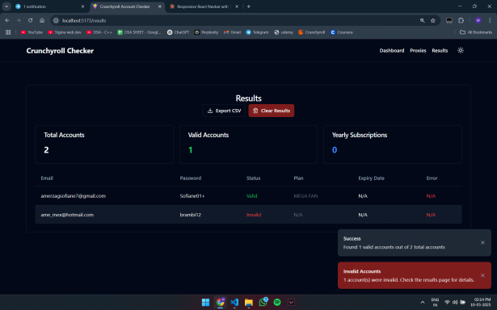
Task: Click the Status column header
Action: click(x=253, y=178)
